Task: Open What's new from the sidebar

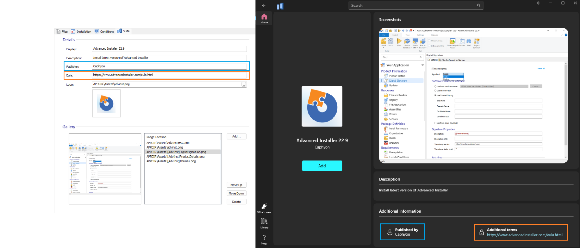Action: pos(264,208)
